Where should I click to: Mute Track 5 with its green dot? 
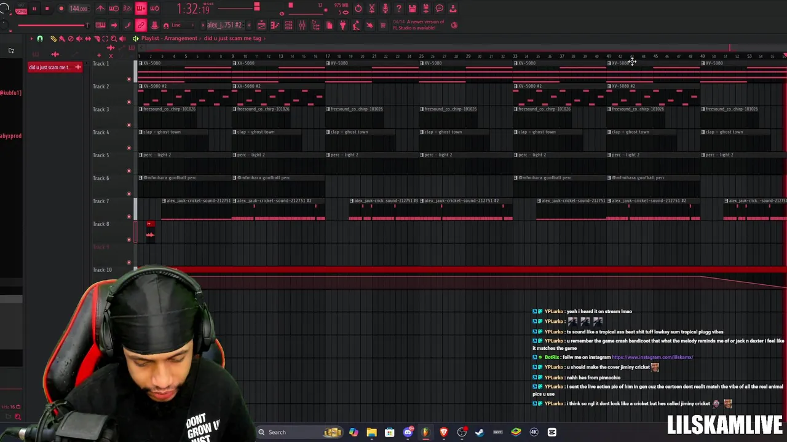pyautogui.click(x=129, y=171)
